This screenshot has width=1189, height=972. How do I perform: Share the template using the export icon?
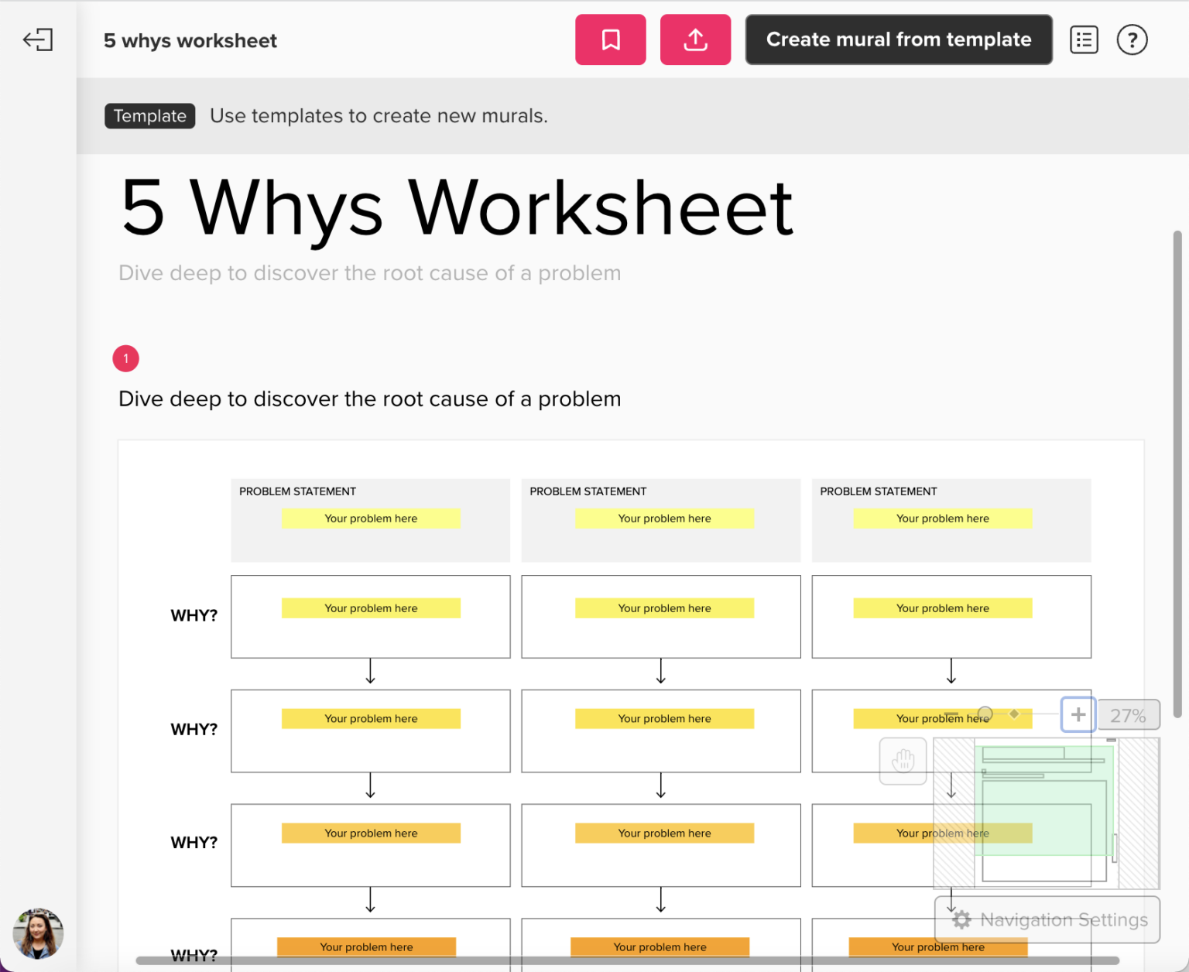pyautogui.click(x=695, y=39)
